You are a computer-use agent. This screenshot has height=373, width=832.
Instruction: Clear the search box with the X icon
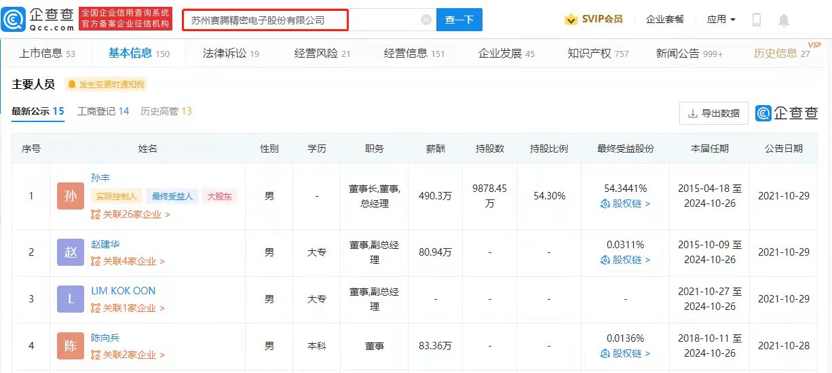pyautogui.click(x=426, y=20)
